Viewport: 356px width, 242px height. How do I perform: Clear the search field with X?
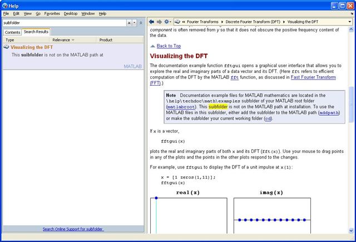point(129,23)
